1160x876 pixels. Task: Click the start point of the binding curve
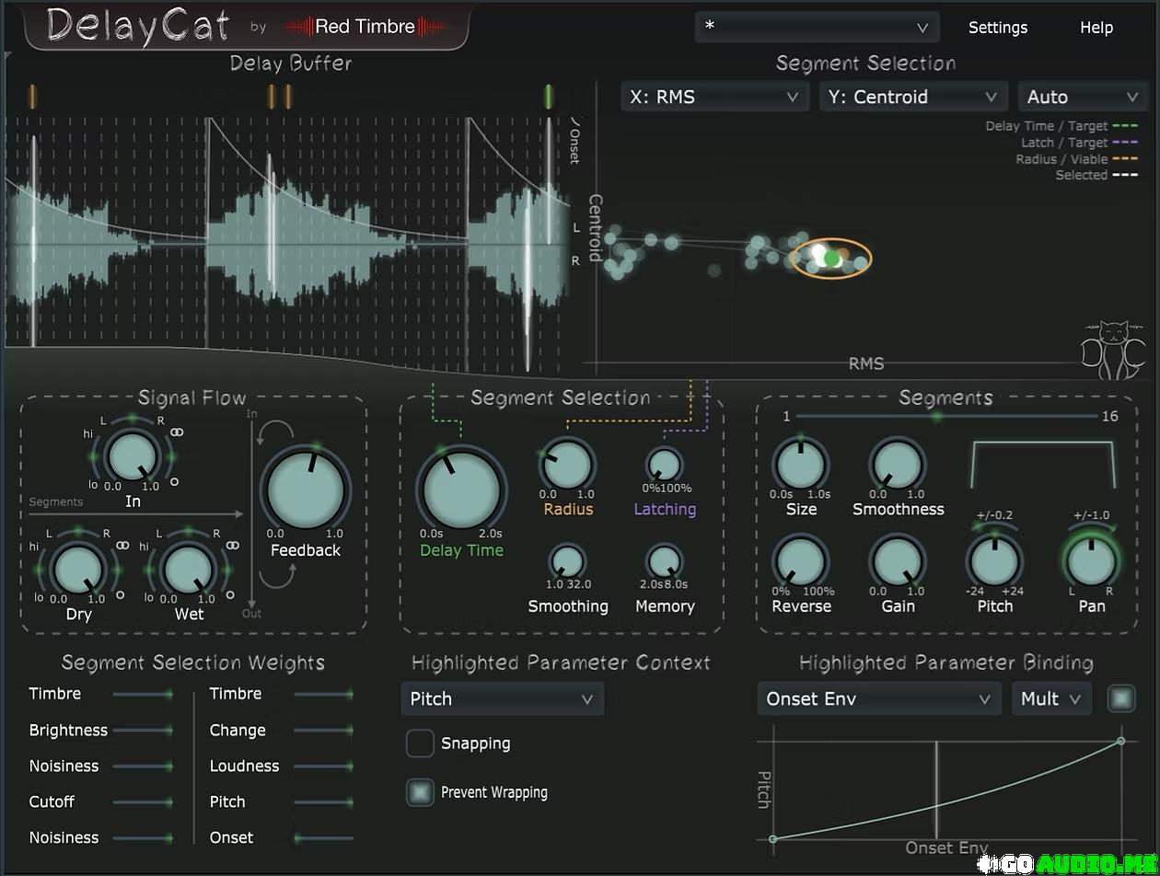pyautogui.click(x=772, y=838)
